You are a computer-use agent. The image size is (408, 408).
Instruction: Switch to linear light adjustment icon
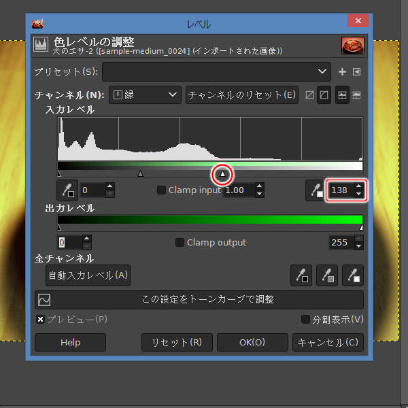(309, 95)
